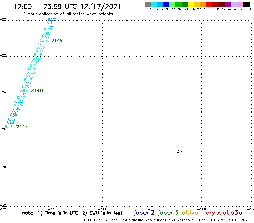Click the gray swatch in the color scale

(148, 4)
